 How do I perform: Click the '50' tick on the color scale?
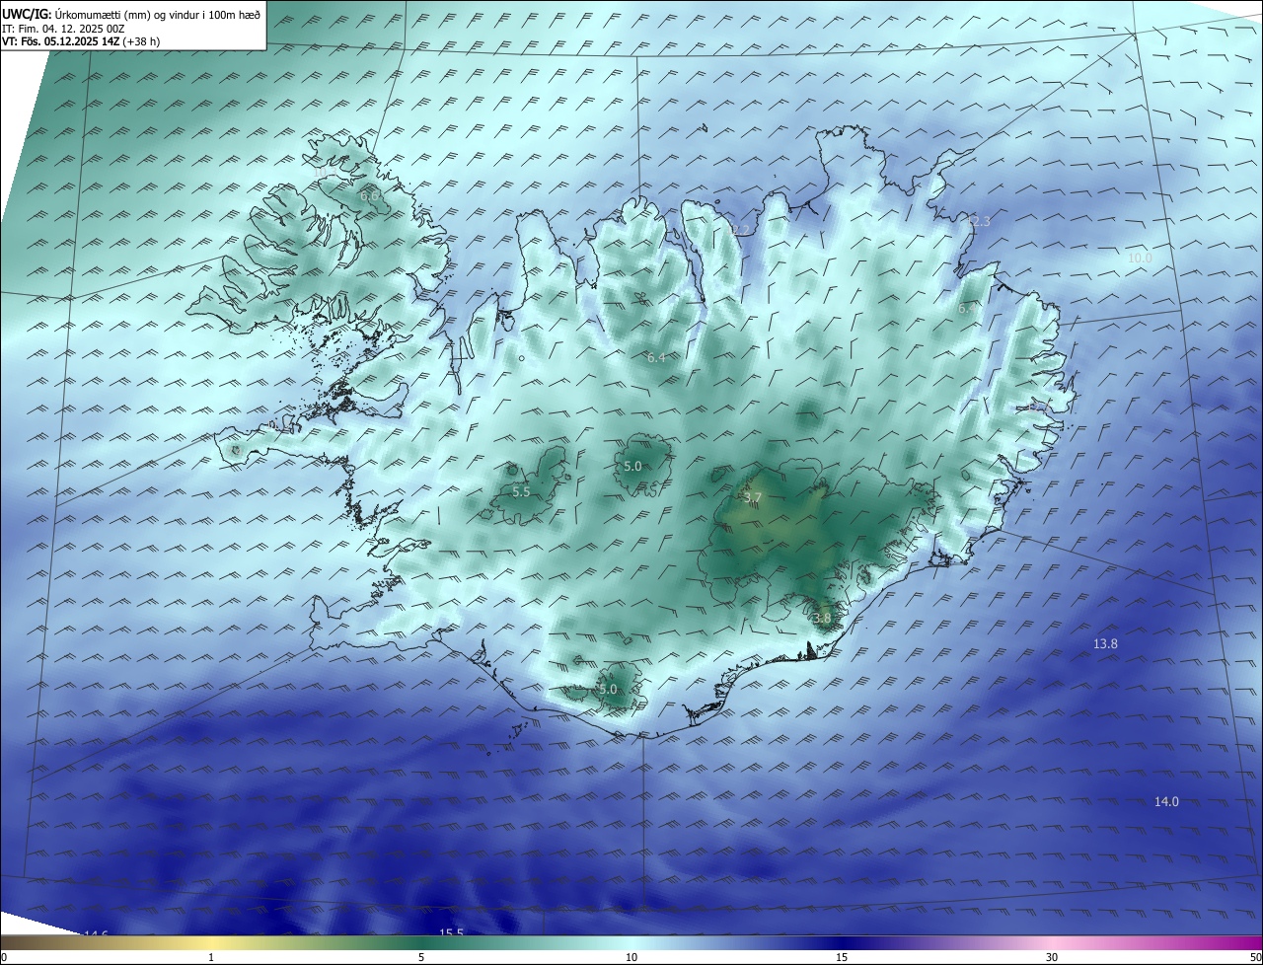[1255, 957]
